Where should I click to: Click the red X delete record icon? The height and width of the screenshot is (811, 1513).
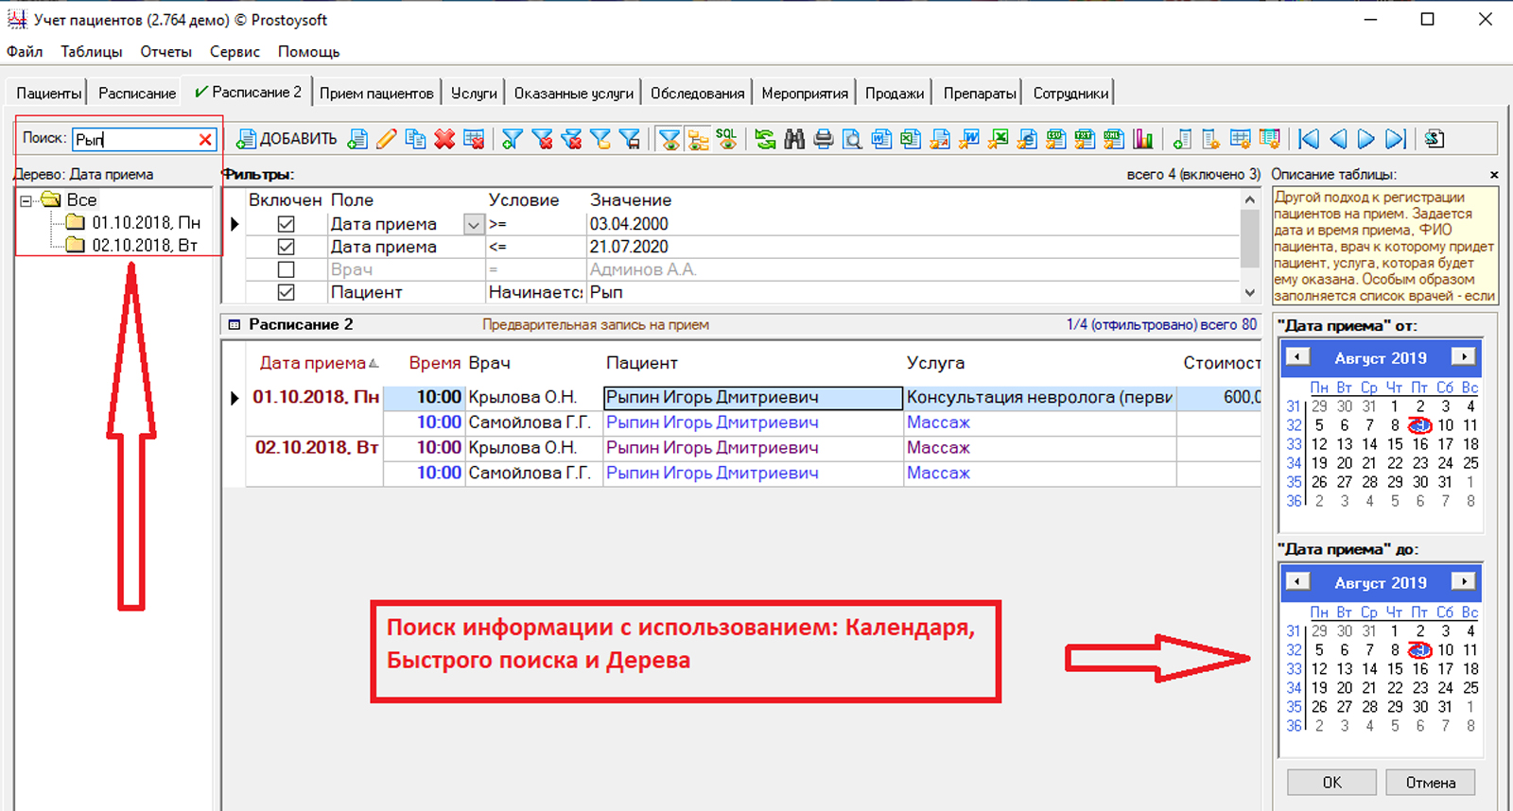pos(444,139)
